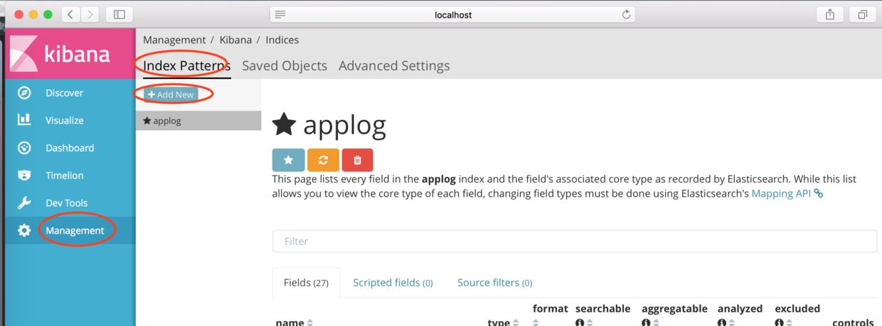Sort fields by name column arrows
This screenshot has height=326, width=882.
pos(310,322)
